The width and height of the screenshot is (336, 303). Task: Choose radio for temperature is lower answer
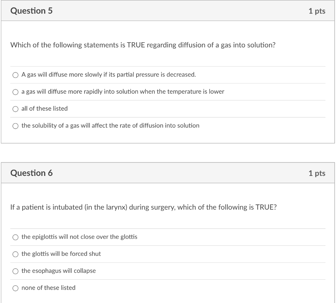[x=15, y=92]
